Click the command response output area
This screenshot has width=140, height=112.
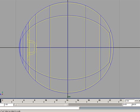click(110, 108)
